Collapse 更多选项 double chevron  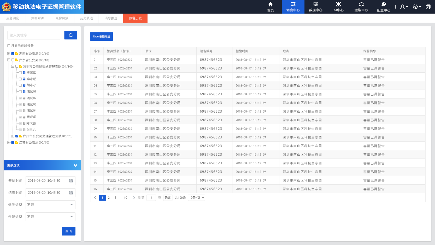pyautogui.click(x=75, y=165)
